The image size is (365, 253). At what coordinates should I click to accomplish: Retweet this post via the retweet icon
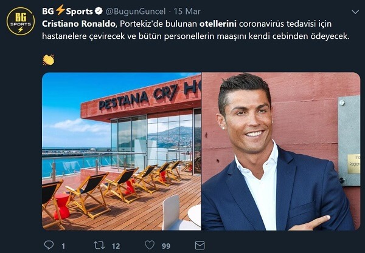[99, 245]
